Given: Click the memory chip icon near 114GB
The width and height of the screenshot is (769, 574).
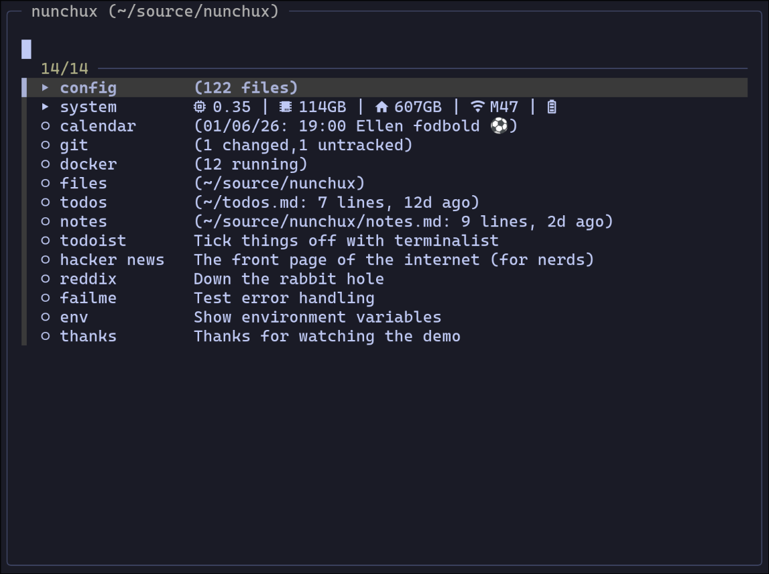Looking at the screenshot, I should point(286,107).
